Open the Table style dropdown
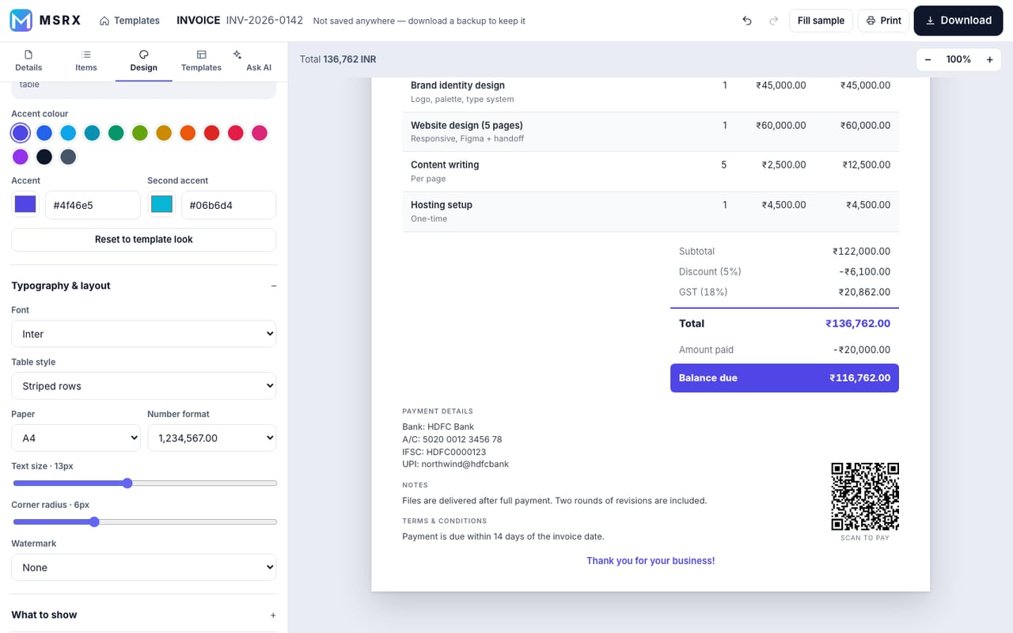Screen dimensions: 1013x633 (144, 386)
